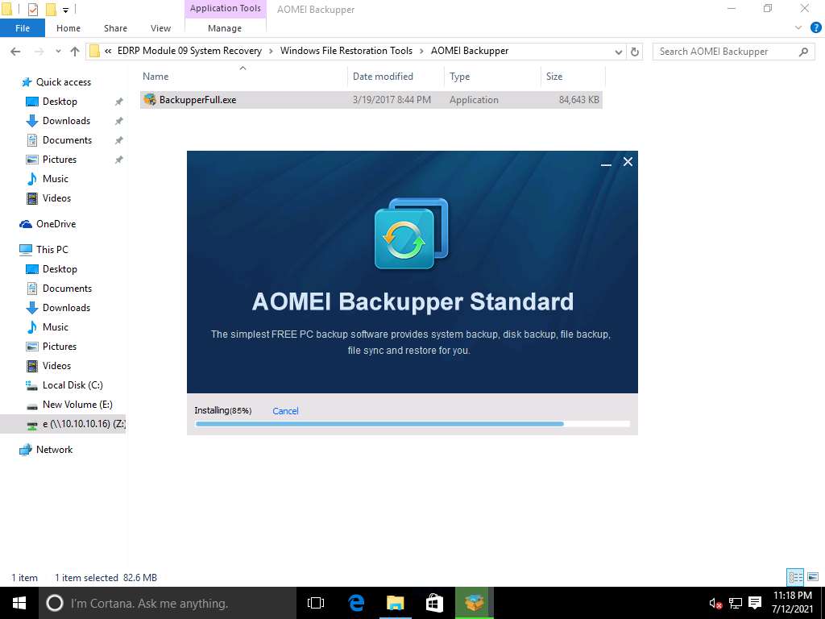Open the Share ribbon tab

(x=115, y=28)
